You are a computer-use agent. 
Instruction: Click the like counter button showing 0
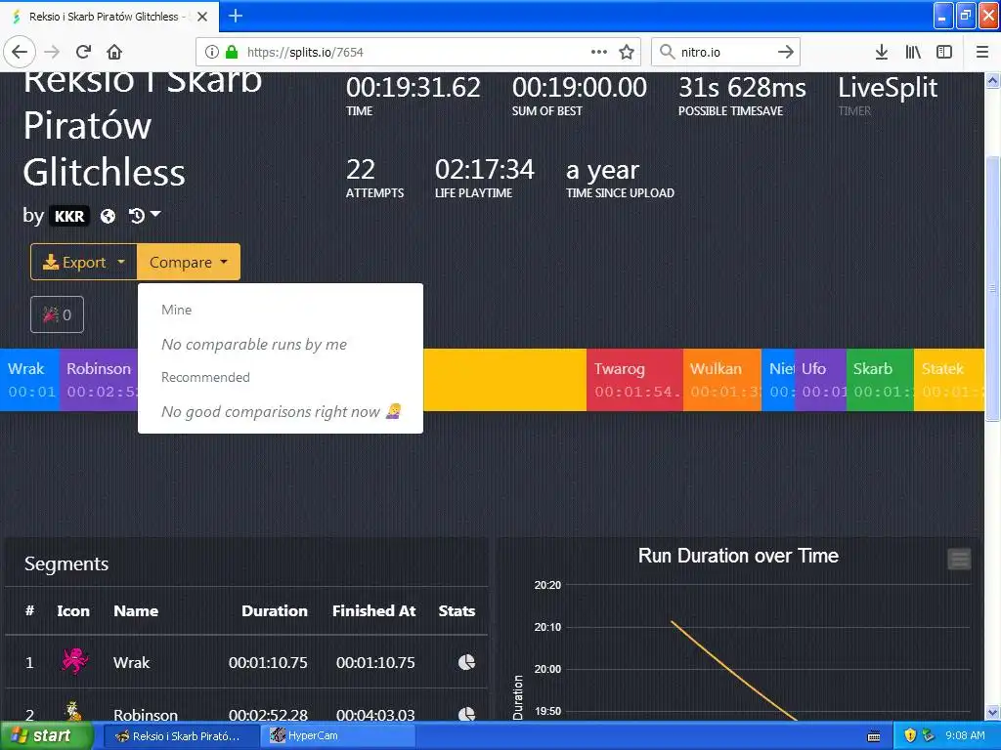click(57, 314)
